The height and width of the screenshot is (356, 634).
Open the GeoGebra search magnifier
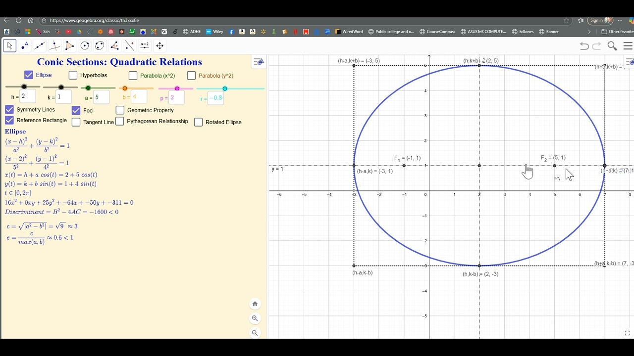(612, 46)
